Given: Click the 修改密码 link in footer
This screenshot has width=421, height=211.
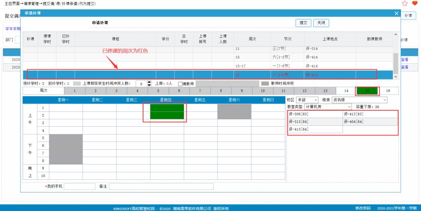Looking at the screenshot, I should pos(363,208).
